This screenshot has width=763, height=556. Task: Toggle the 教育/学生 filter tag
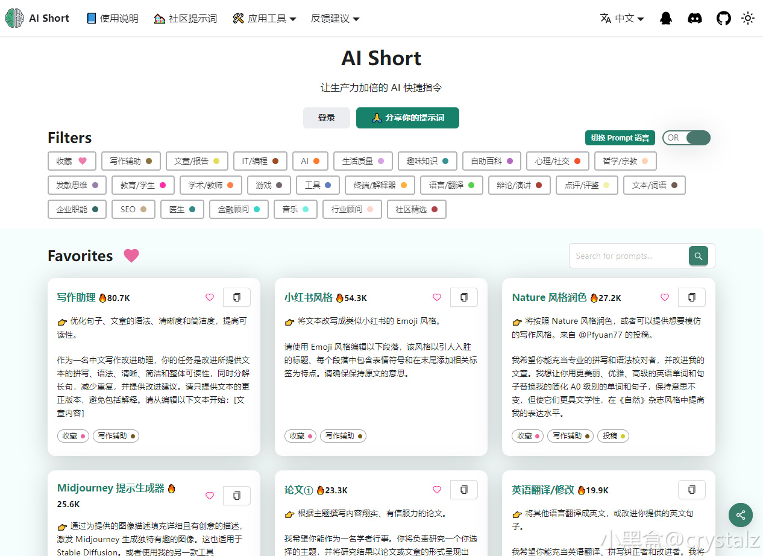pyautogui.click(x=143, y=185)
